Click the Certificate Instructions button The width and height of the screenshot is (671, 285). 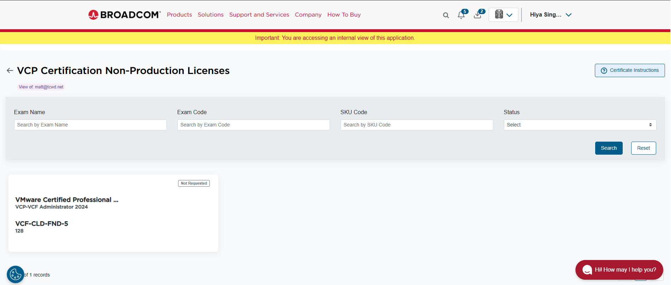click(630, 70)
